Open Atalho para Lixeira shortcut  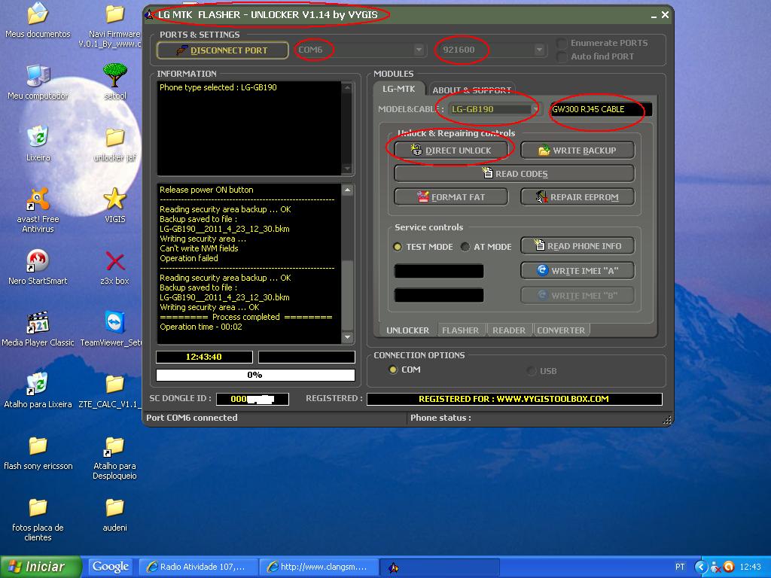38,391
